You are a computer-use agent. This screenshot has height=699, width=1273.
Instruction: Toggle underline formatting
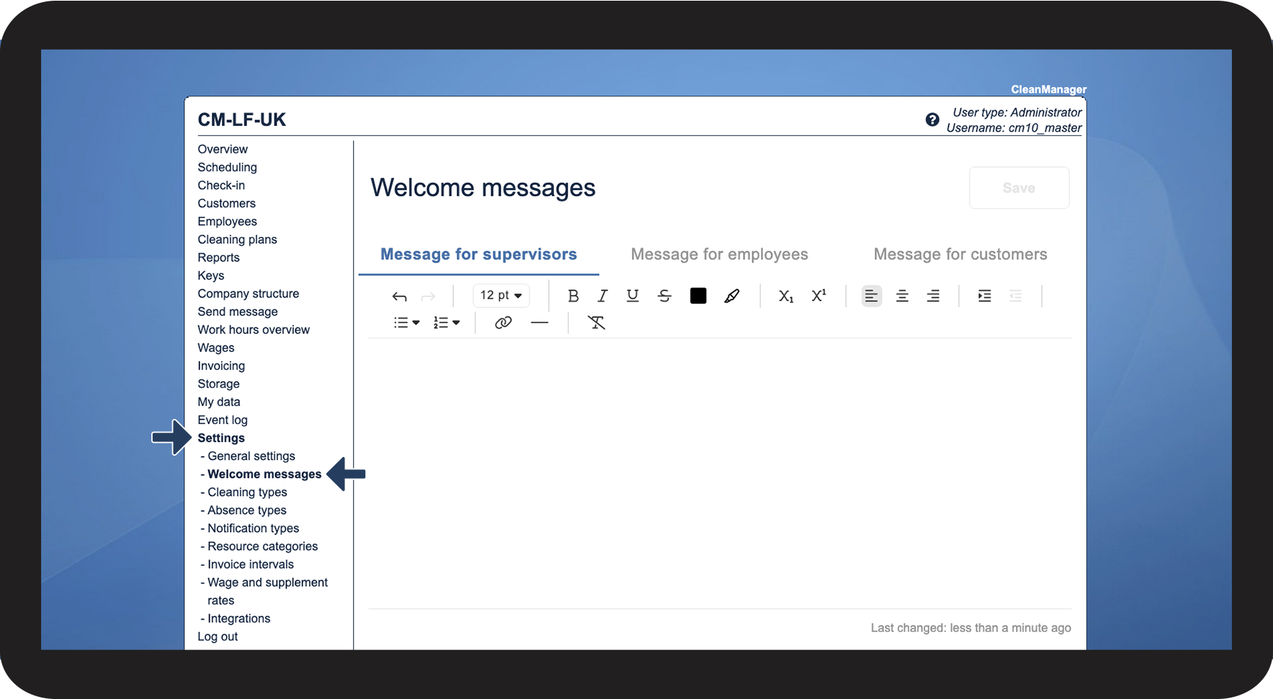click(x=632, y=295)
